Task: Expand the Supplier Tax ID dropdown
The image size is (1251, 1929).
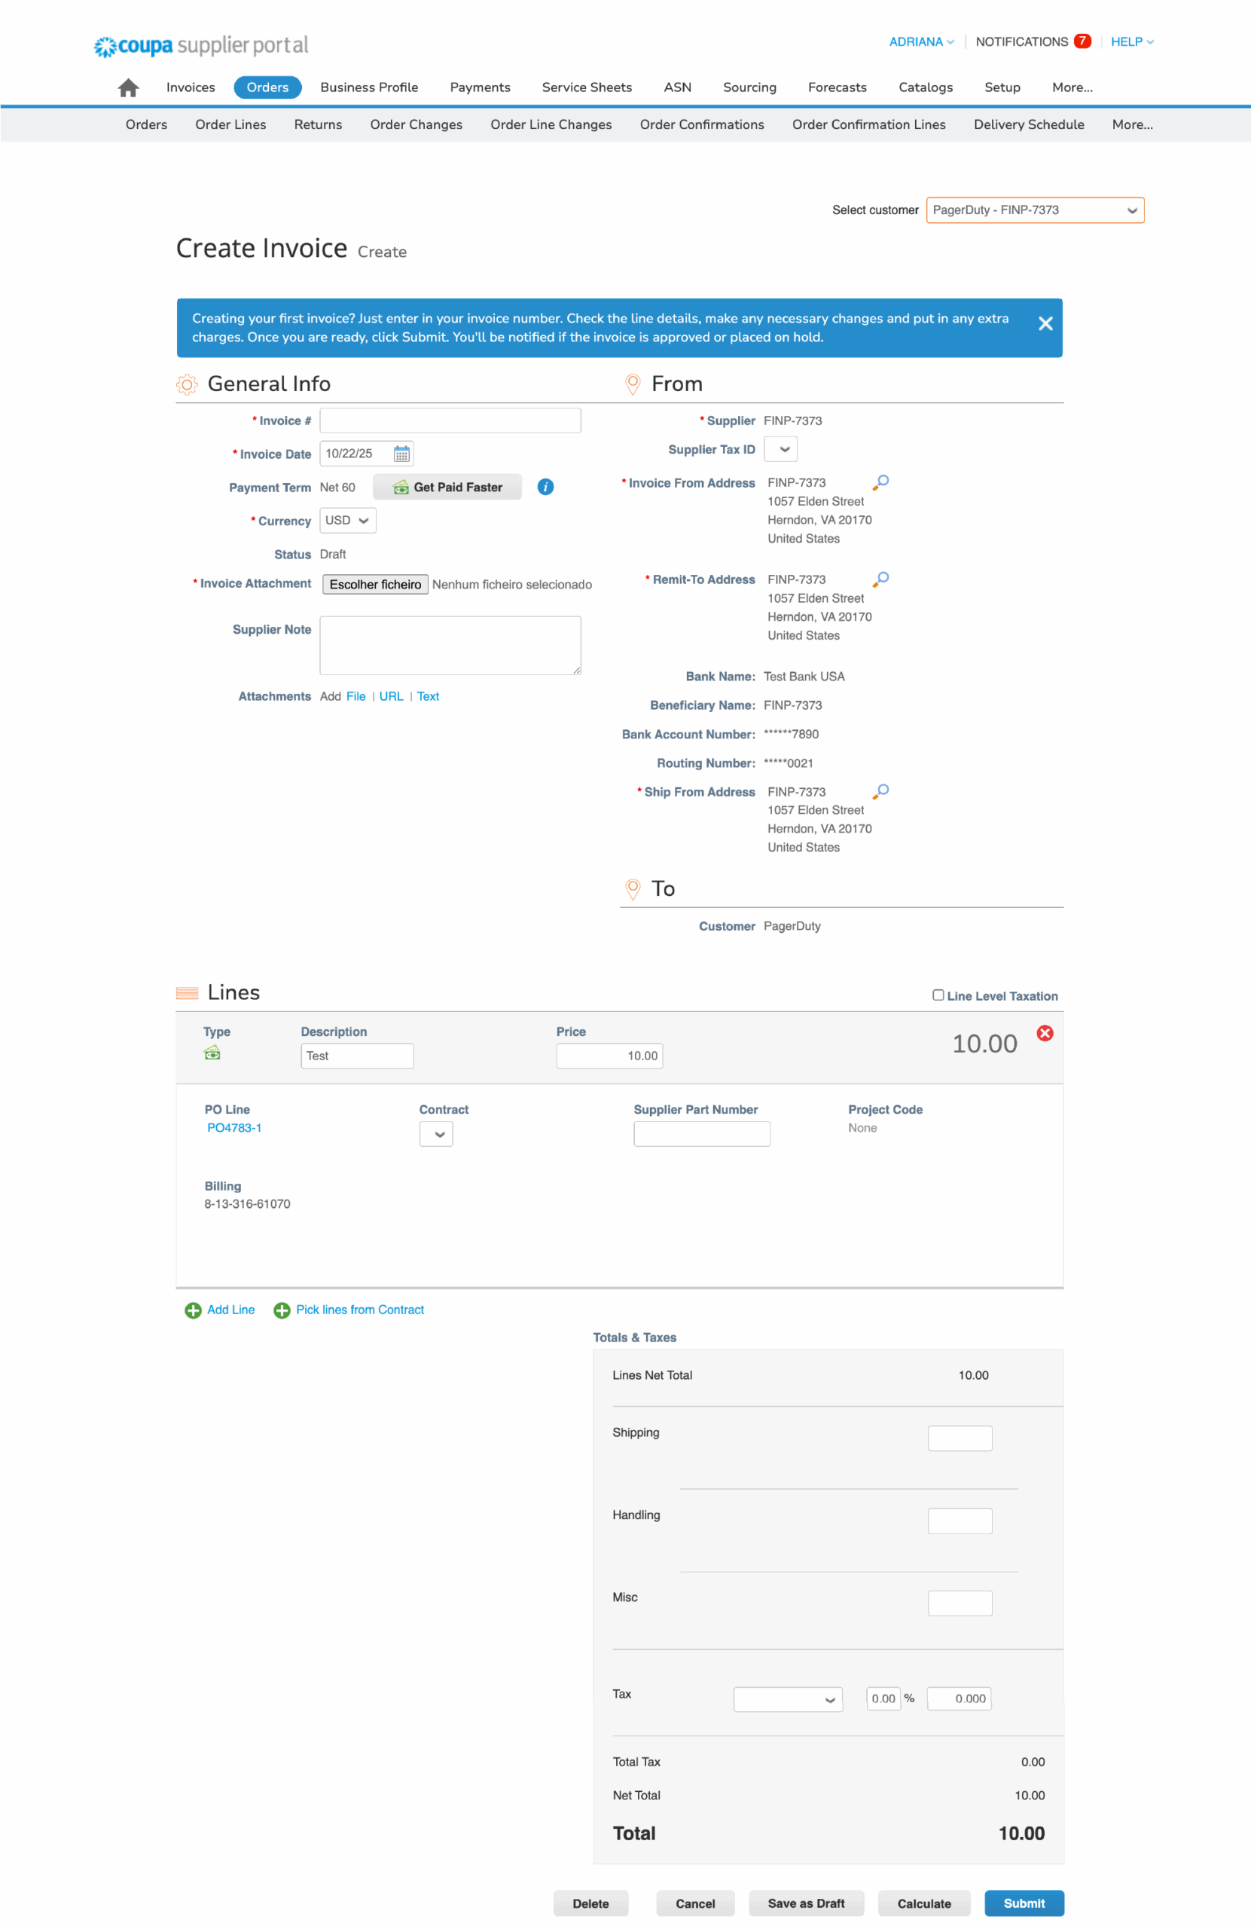Action: [780, 448]
